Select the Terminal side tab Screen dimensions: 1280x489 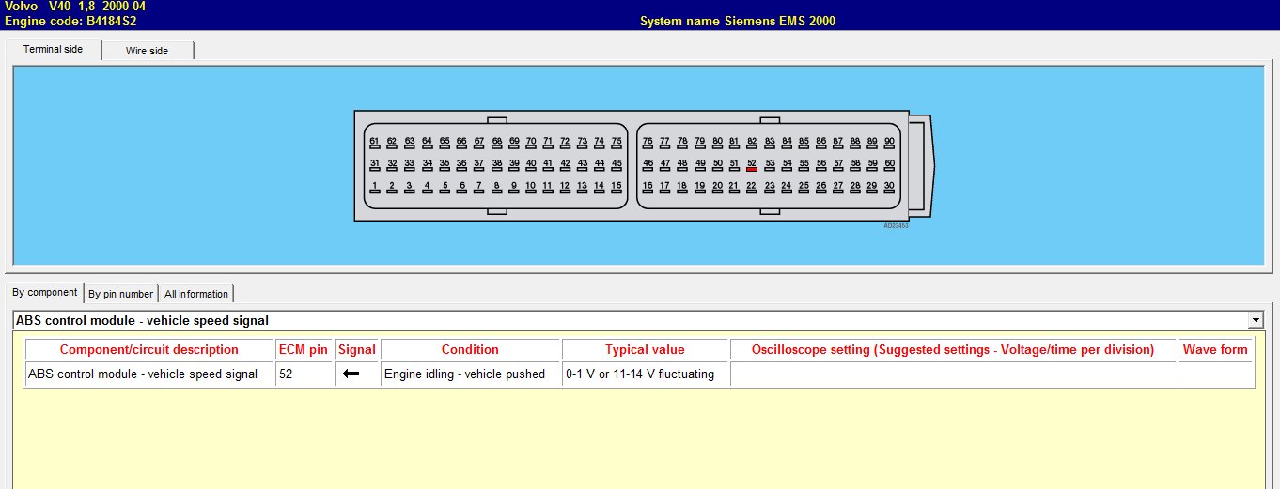click(53, 49)
